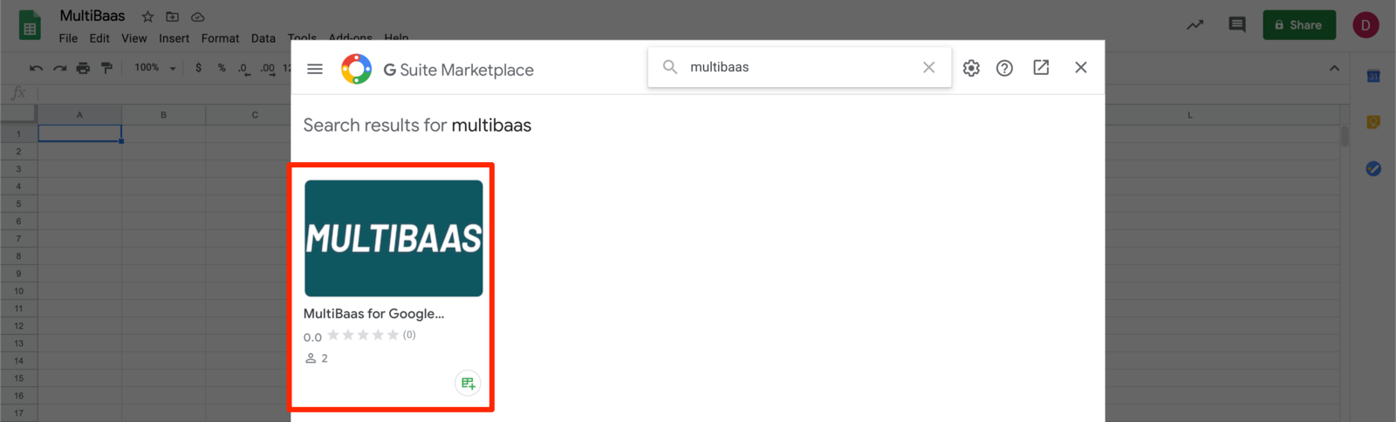Click the MULTIBAAS logo thumbnail
This screenshot has height=422, width=1396.
(393, 238)
